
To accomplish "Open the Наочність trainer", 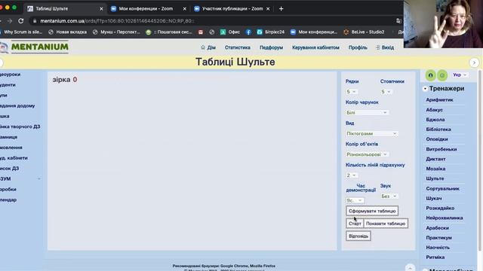I will [438, 248].
